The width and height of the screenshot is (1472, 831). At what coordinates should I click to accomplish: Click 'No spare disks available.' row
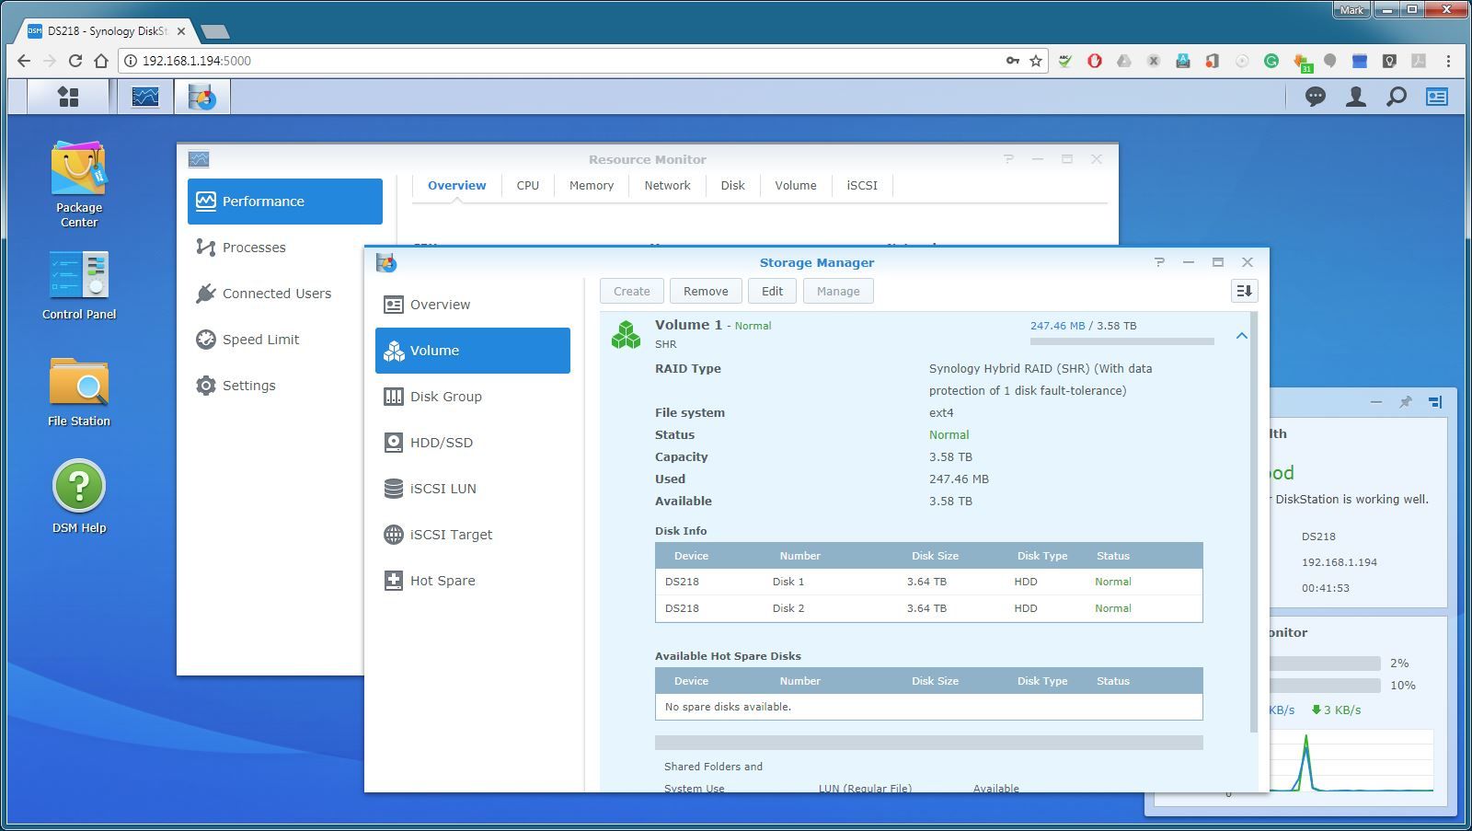(928, 707)
